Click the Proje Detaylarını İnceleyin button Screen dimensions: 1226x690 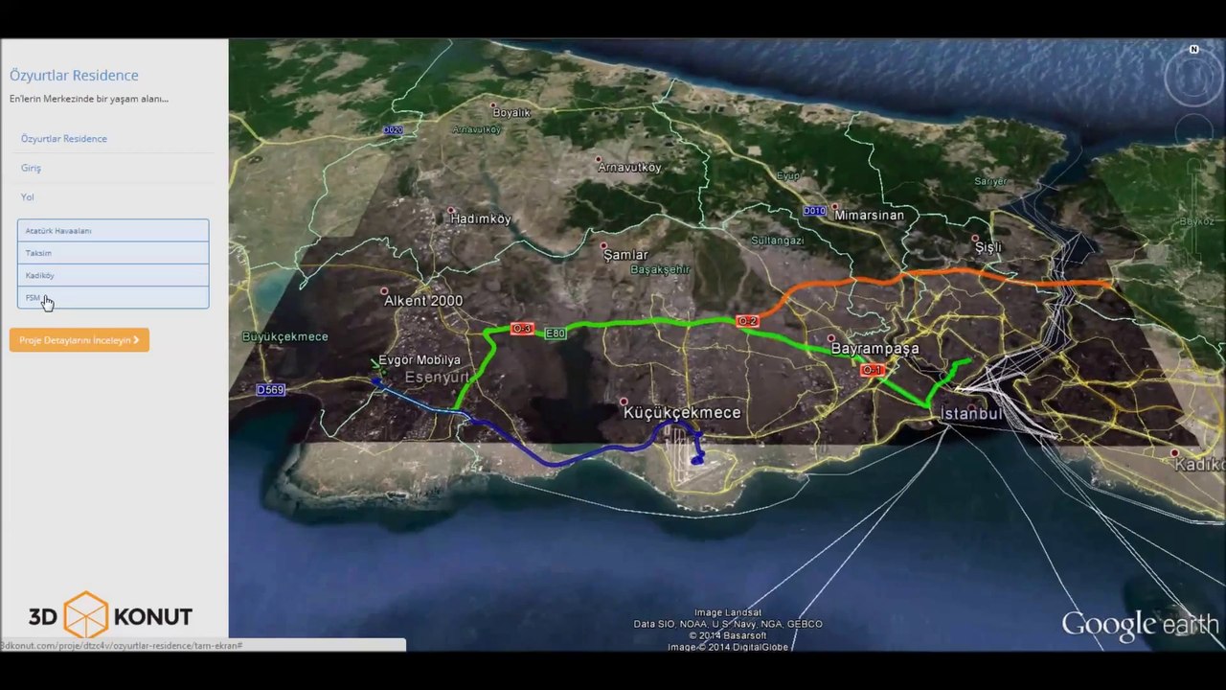79,340
